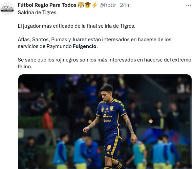
Task: Visit Fútbol Regio Para Todos display name
Action: coord(47,5)
